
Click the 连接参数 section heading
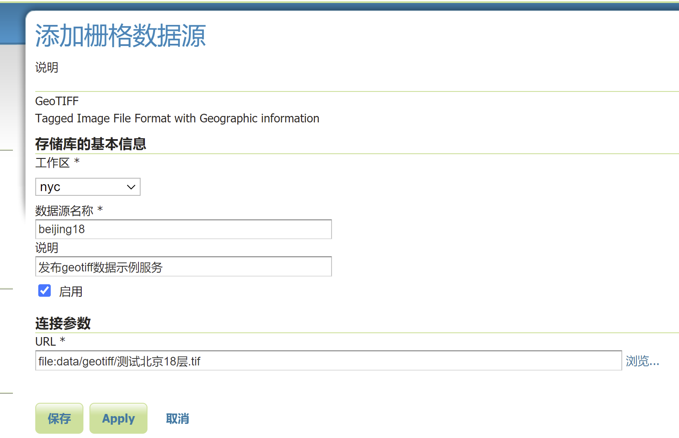tap(63, 323)
